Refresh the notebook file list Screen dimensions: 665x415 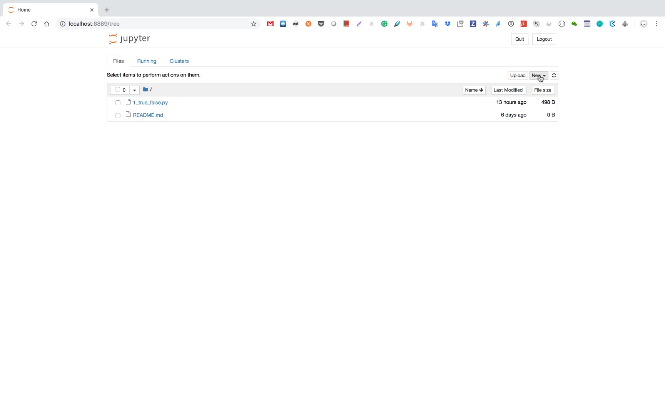554,76
